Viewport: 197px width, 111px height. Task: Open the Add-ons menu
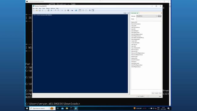[53, 8]
